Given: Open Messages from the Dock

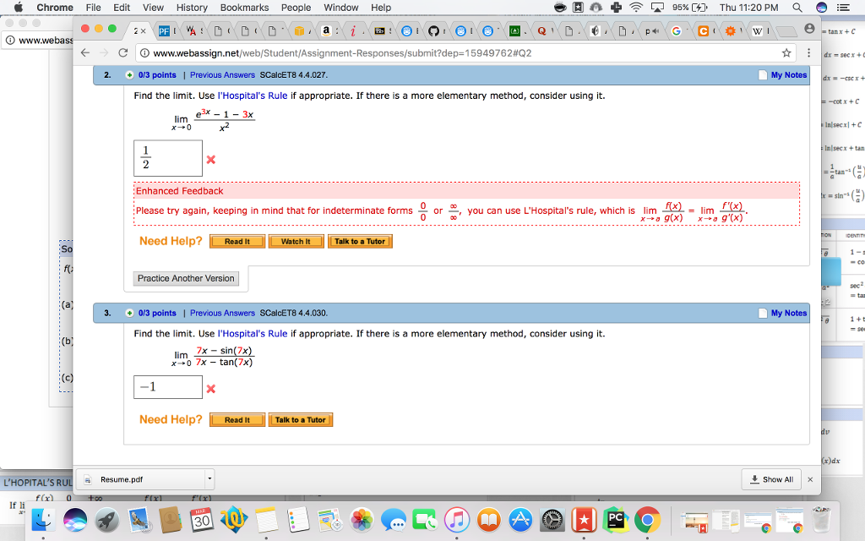Looking at the screenshot, I should pos(394,520).
